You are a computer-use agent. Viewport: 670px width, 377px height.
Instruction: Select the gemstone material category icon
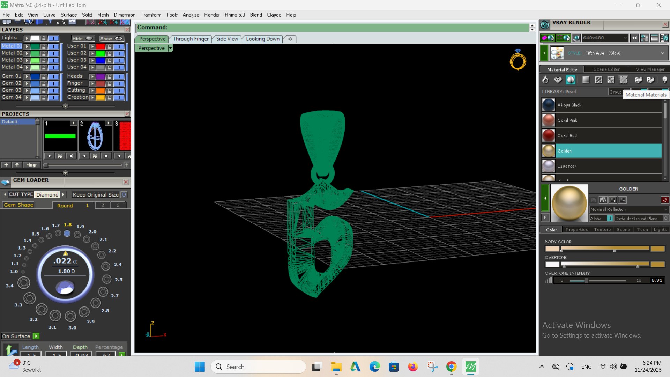click(558, 80)
